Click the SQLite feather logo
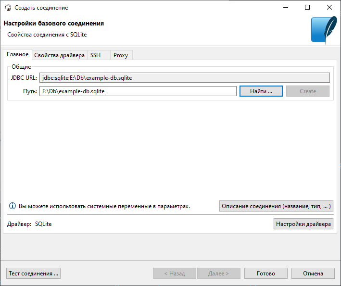 [x=324, y=30]
